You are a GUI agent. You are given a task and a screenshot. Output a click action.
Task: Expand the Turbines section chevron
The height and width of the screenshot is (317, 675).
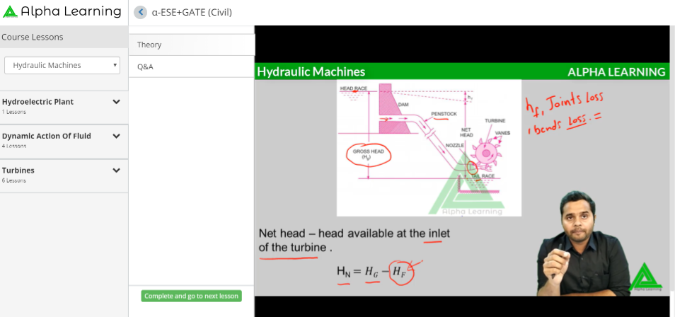click(x=116, y=171)
